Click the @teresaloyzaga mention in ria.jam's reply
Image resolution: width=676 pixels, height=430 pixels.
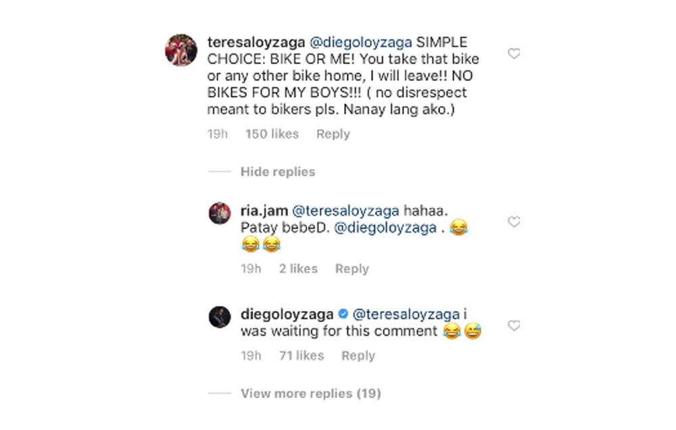(x=345, y=211)
